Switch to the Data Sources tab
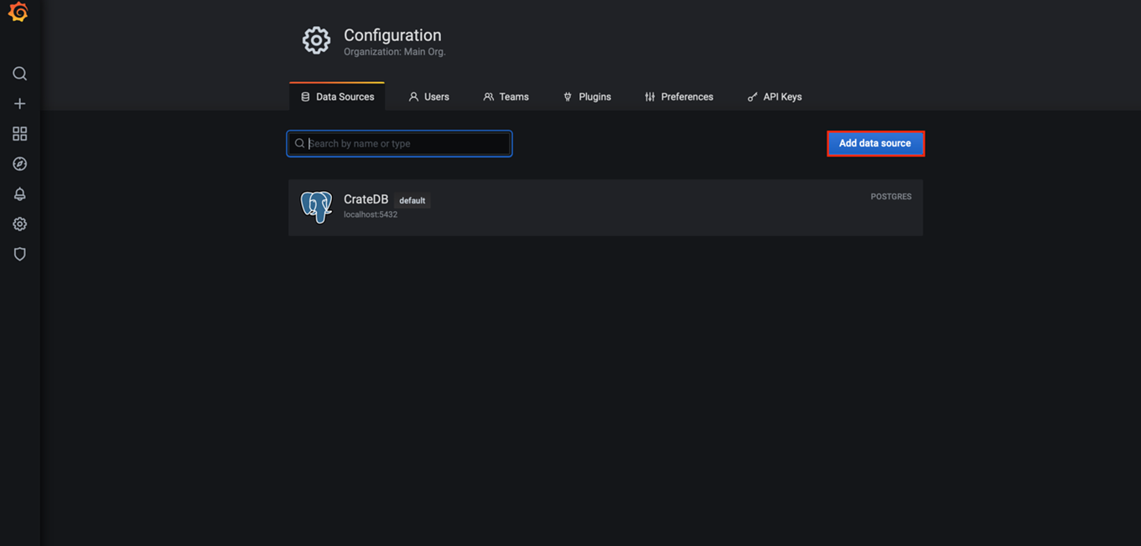The width and height of the screenshot is (1141, 546). click(x=337, y=97)
